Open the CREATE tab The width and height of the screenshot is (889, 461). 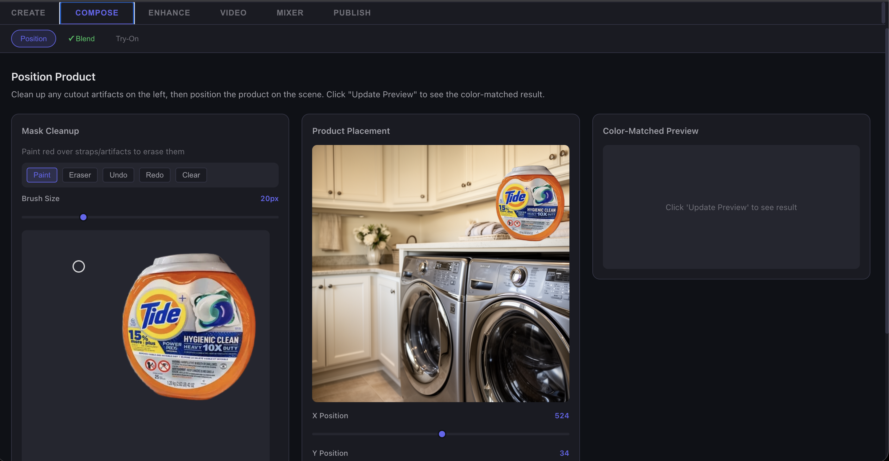(x=28, y=13)
